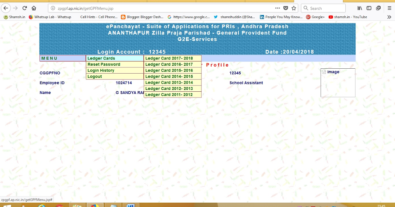
Task: Click the Twitter shamshuddin bookmark icon
Action: (216, 17)
